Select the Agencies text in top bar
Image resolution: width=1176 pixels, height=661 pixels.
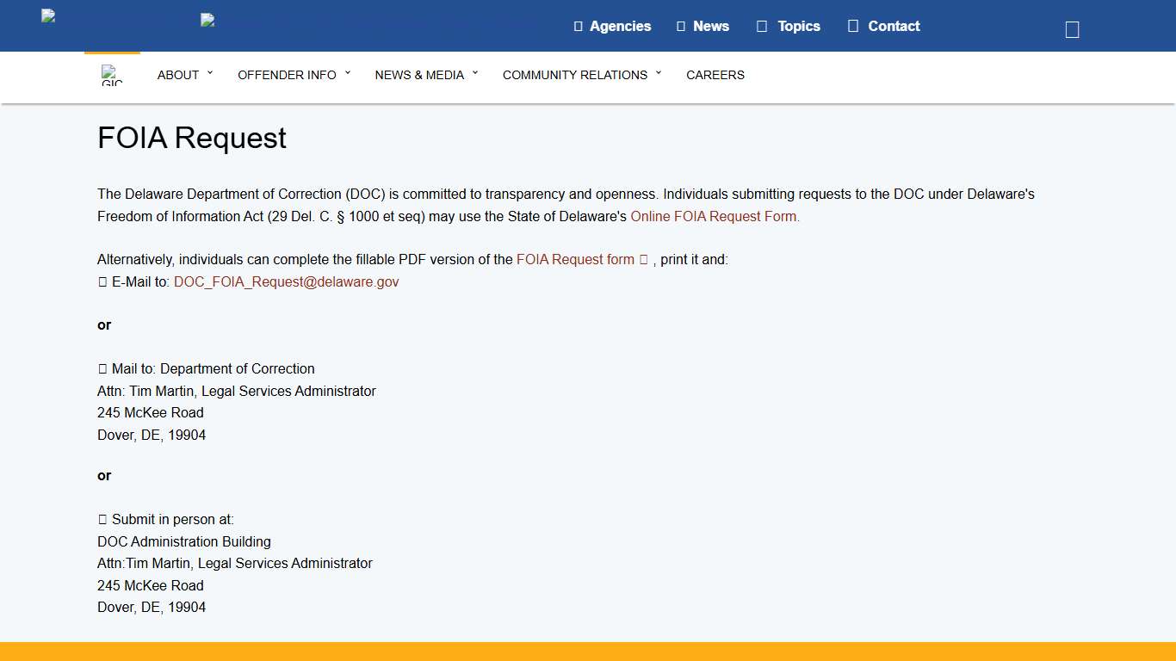pyautogui.click(x=620, y=27)
